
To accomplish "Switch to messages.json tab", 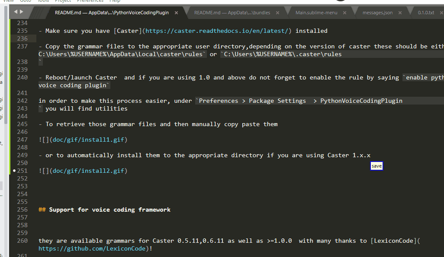I will pyautogui.click(x=377, y=13).
